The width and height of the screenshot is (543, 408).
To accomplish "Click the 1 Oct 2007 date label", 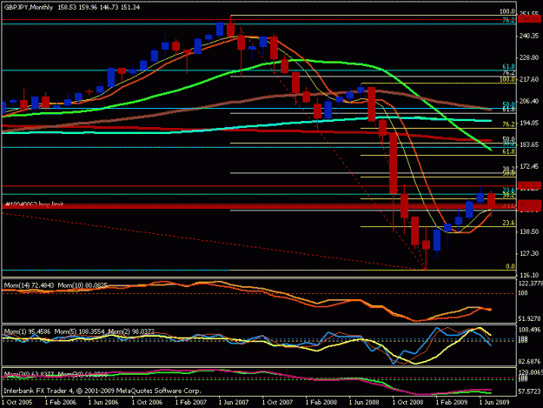I will (x=277, y=402).
